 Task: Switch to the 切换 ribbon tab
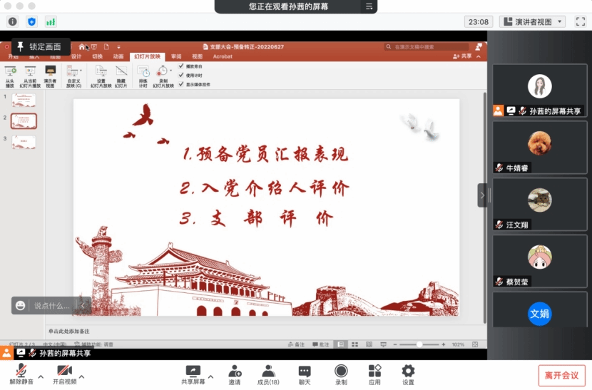click(97, 56)
